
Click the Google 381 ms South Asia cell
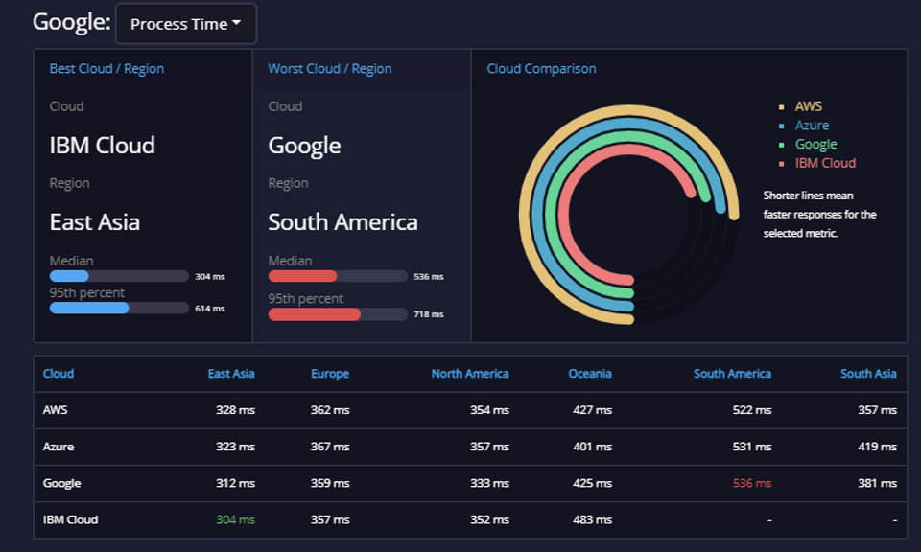tap(877, 483)
